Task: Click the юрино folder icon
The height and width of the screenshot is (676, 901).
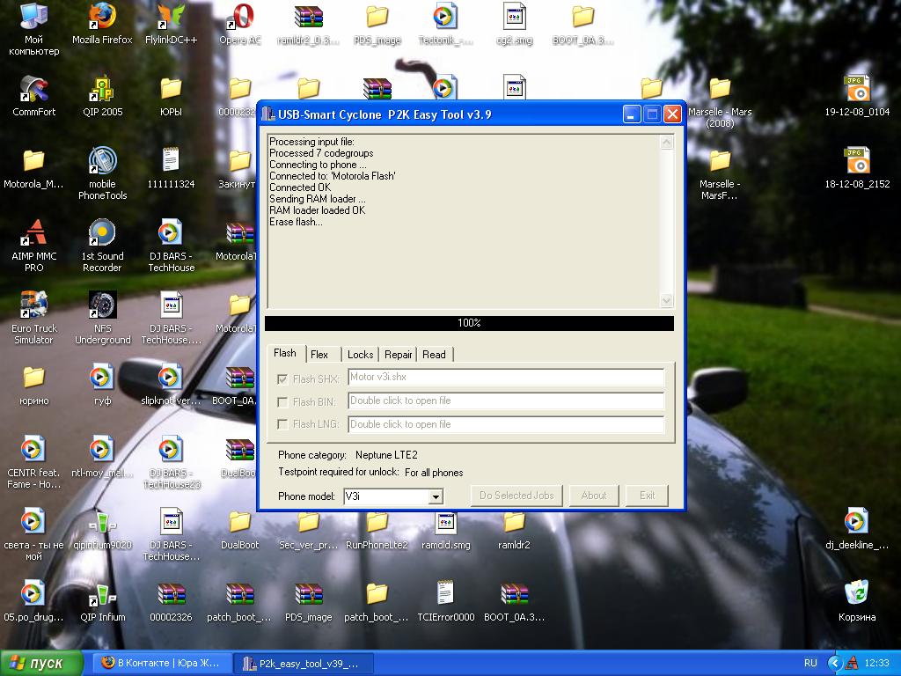Action: [x=34, y=385]
